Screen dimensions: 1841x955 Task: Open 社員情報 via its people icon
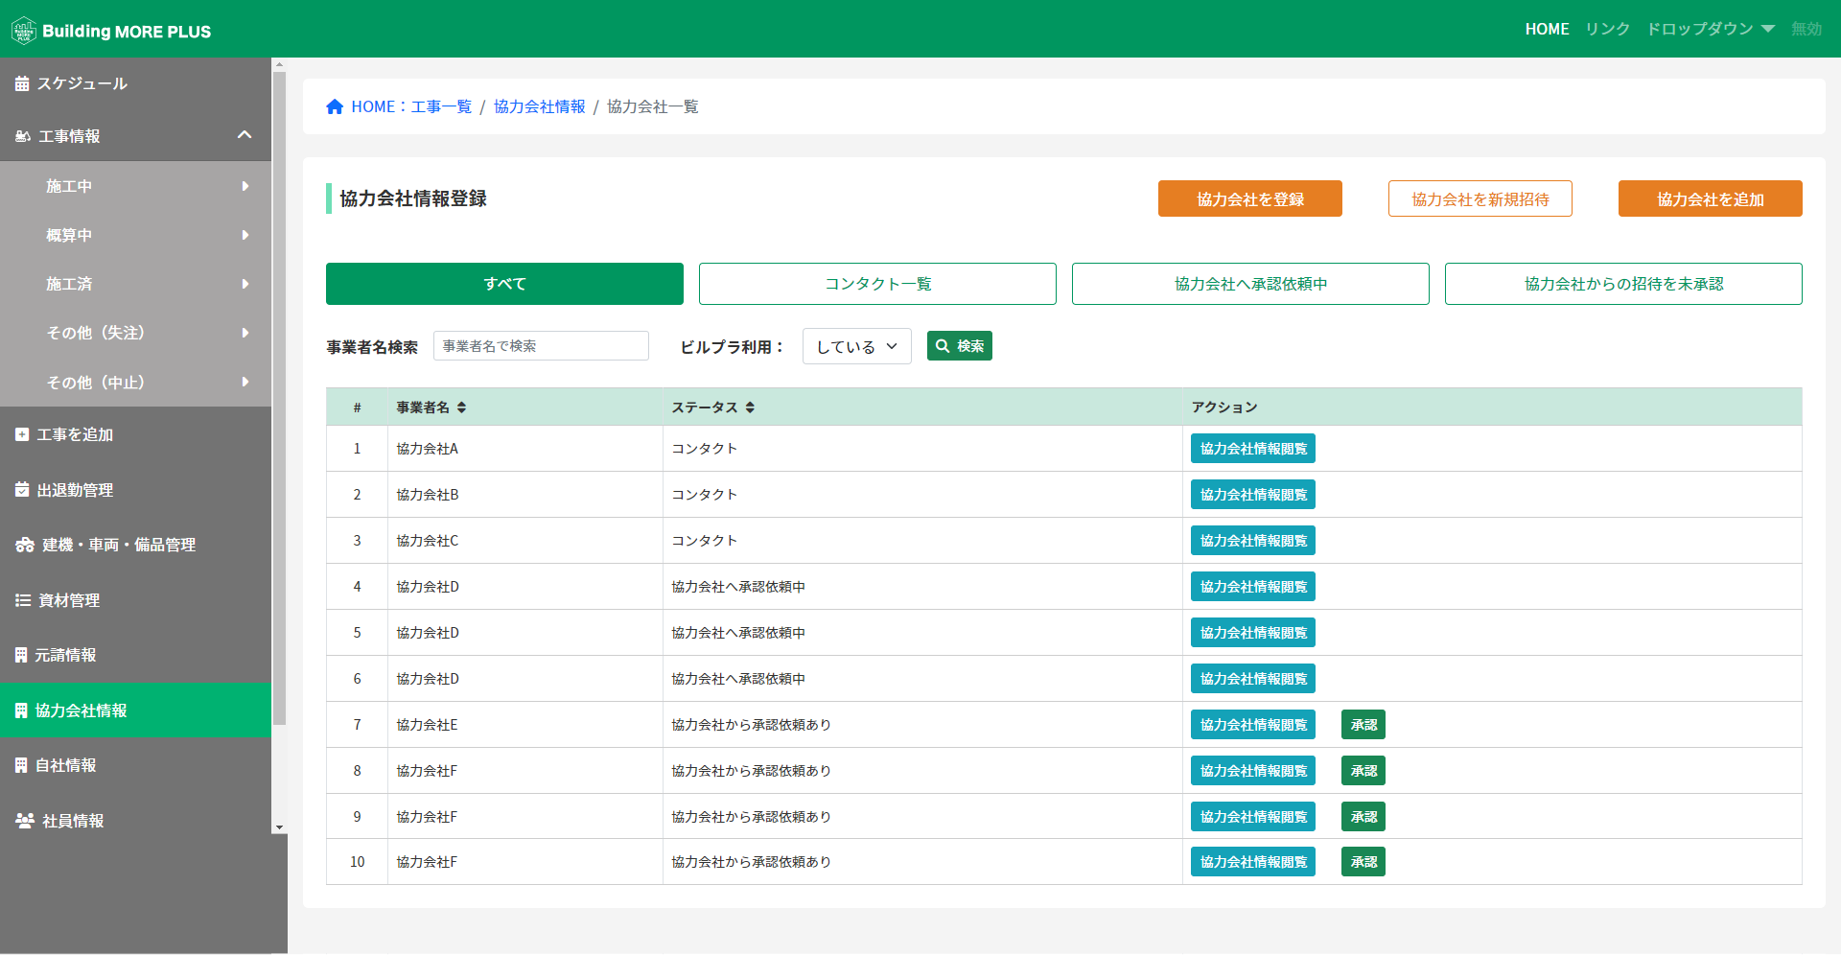22,821
